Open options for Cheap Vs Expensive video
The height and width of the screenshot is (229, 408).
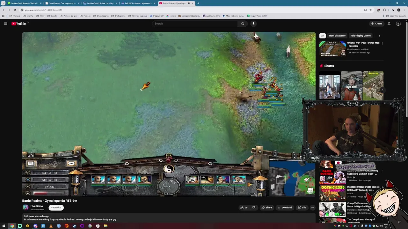click(382, 204)
